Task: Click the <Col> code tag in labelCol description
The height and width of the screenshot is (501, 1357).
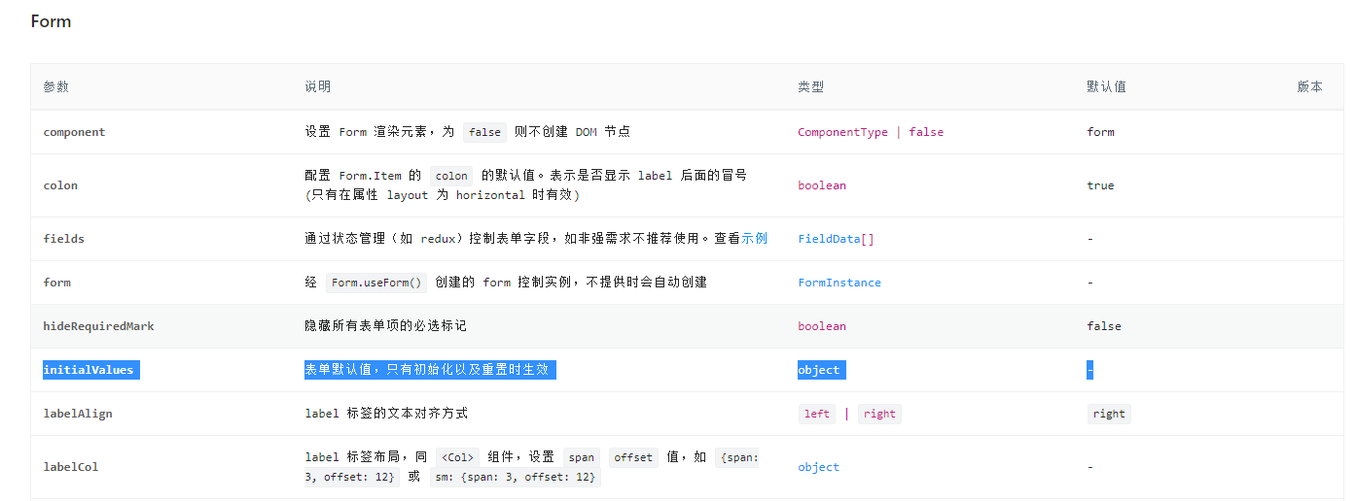Action: (458, 457)
